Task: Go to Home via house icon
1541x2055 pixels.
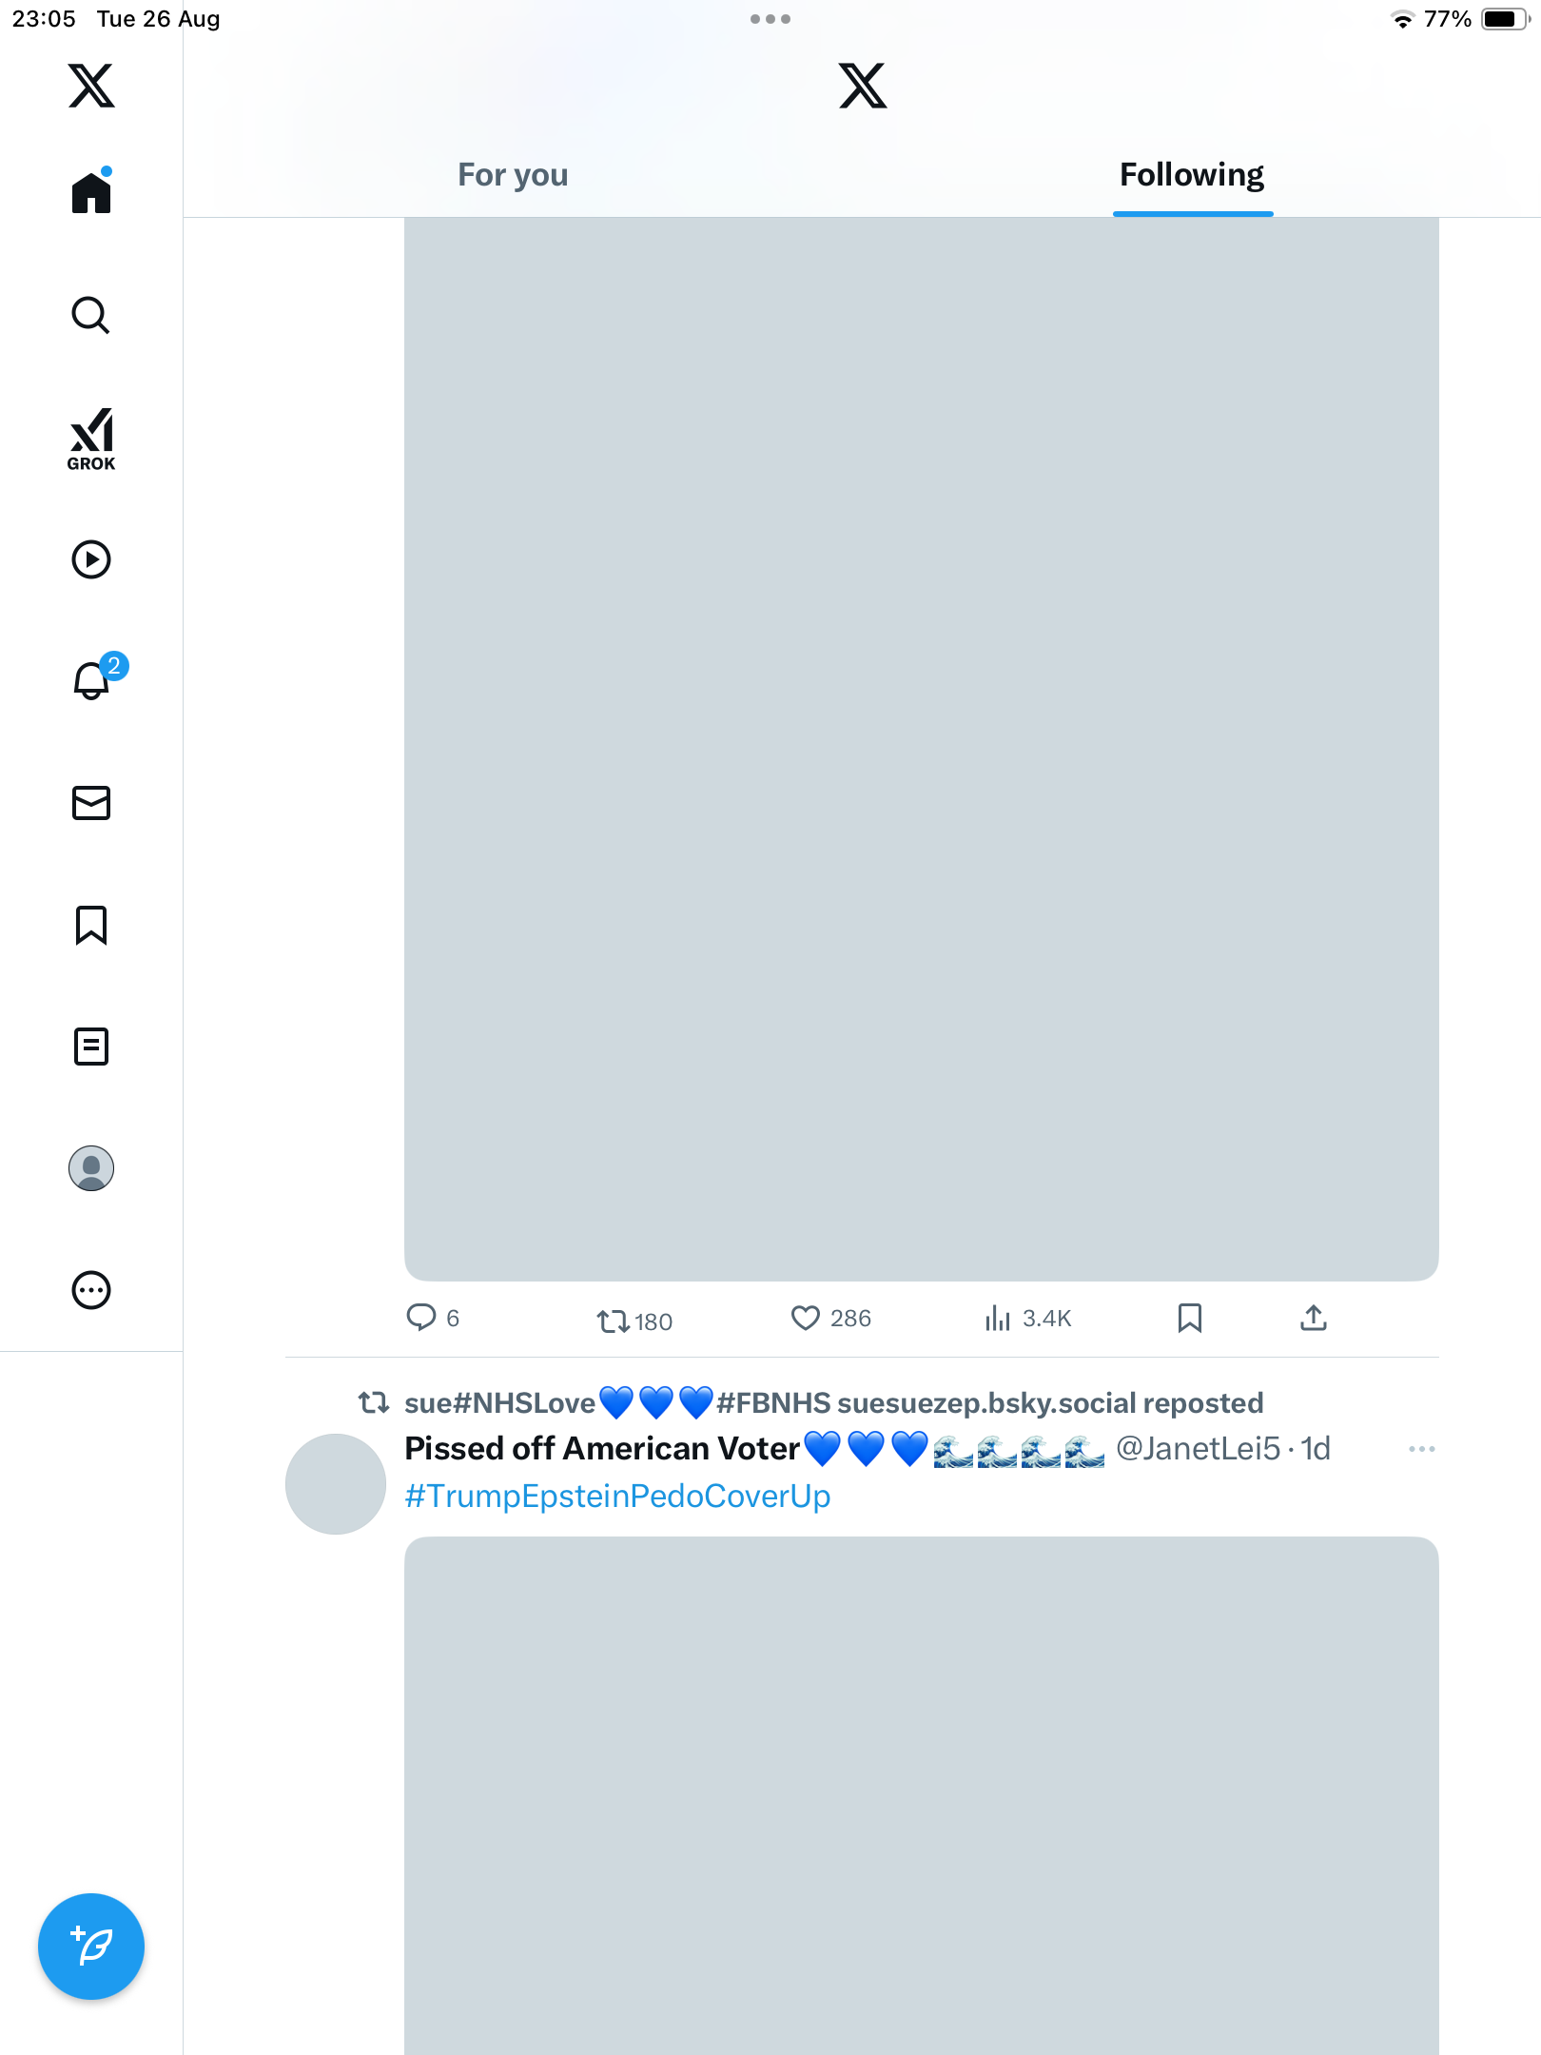Action: [91, 193]
